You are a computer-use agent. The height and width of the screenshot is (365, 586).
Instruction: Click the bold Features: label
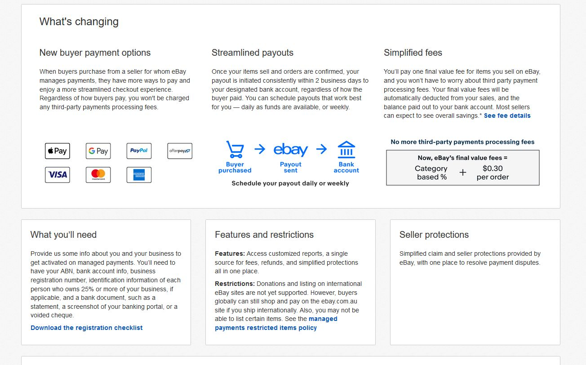230,254
